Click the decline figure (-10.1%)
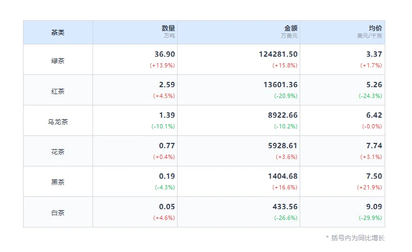412x252 pixels. click(163, 126)
